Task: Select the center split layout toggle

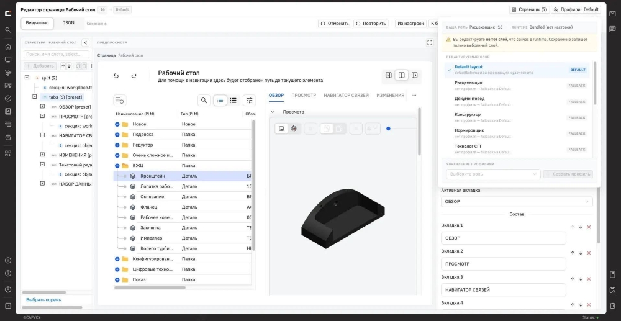Action: pyautogui.click(x=402, y=75)
